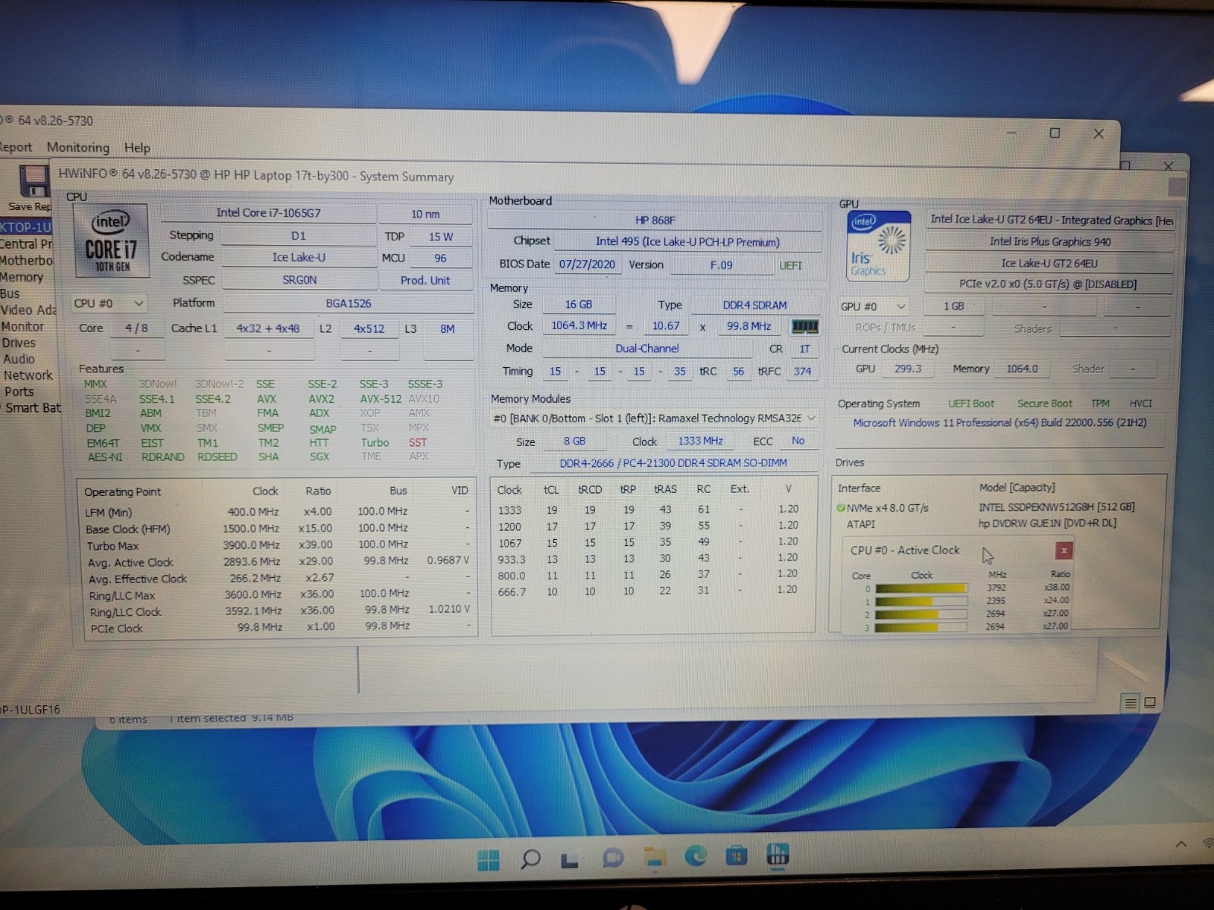Maximize the HWiNFO main window
This screenshot has width=1214, height=910.
(1055, 133)
